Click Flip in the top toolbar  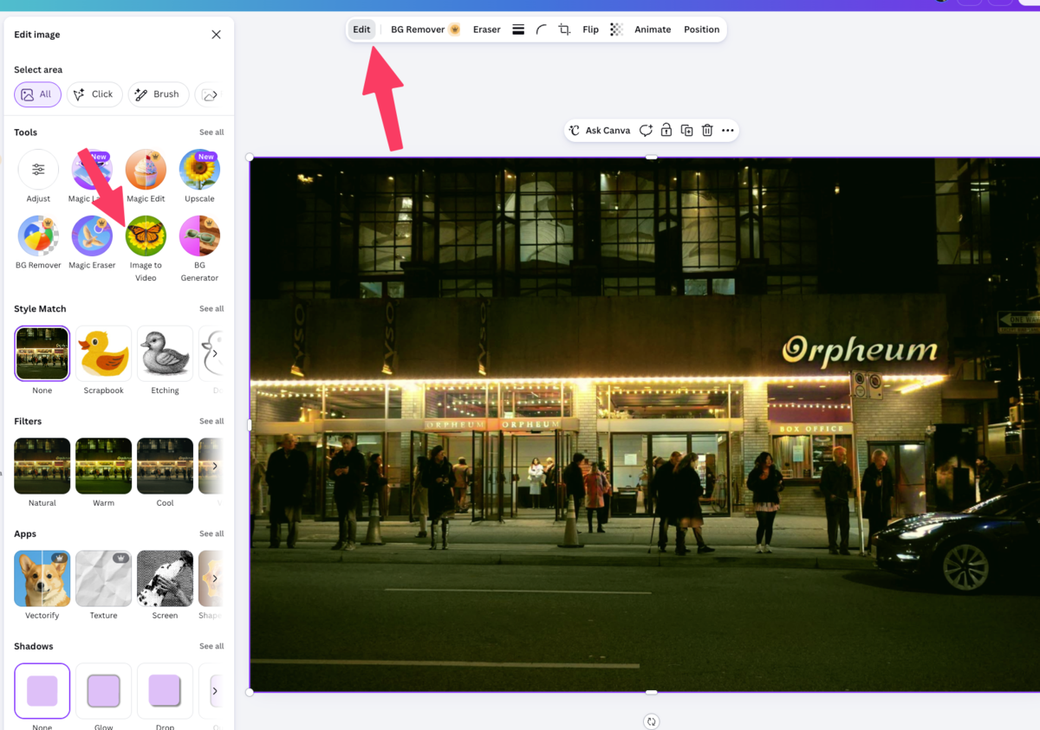click(x=590, y=29)
